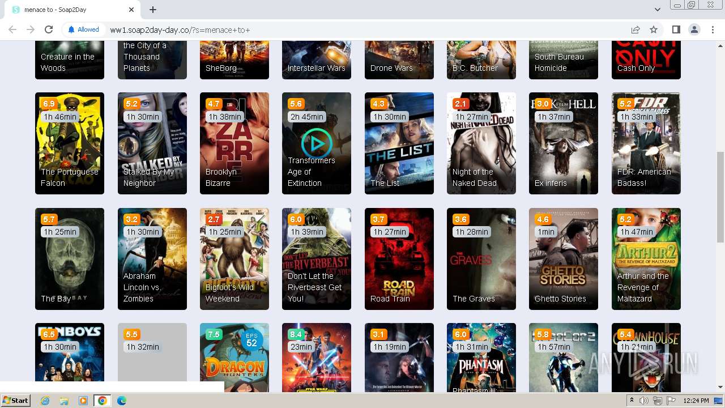Open Bigfoot's Wild Weekend movie card
This screenshot has height=408, width=725.
234,259
